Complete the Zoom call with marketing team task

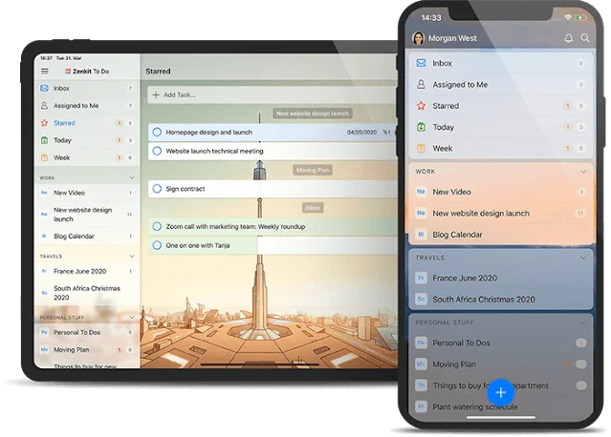pyautogui.click(x=157, y=227)
